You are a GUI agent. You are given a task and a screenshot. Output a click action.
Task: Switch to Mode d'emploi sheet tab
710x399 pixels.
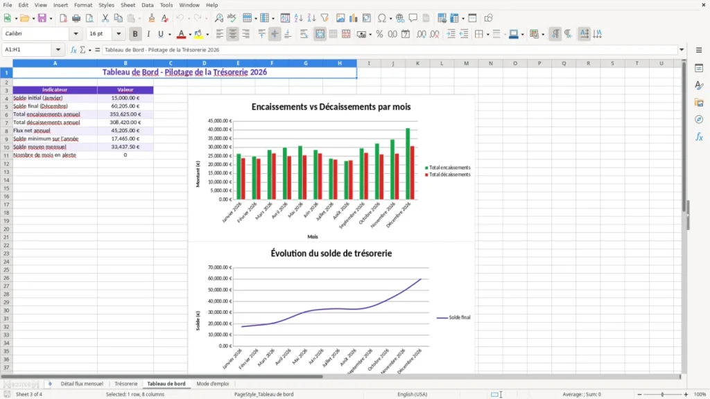click(212, 384)
